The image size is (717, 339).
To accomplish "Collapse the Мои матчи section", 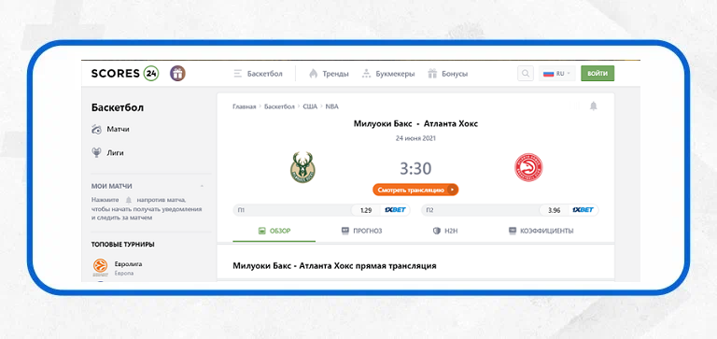I will click(x=202, y=186).
